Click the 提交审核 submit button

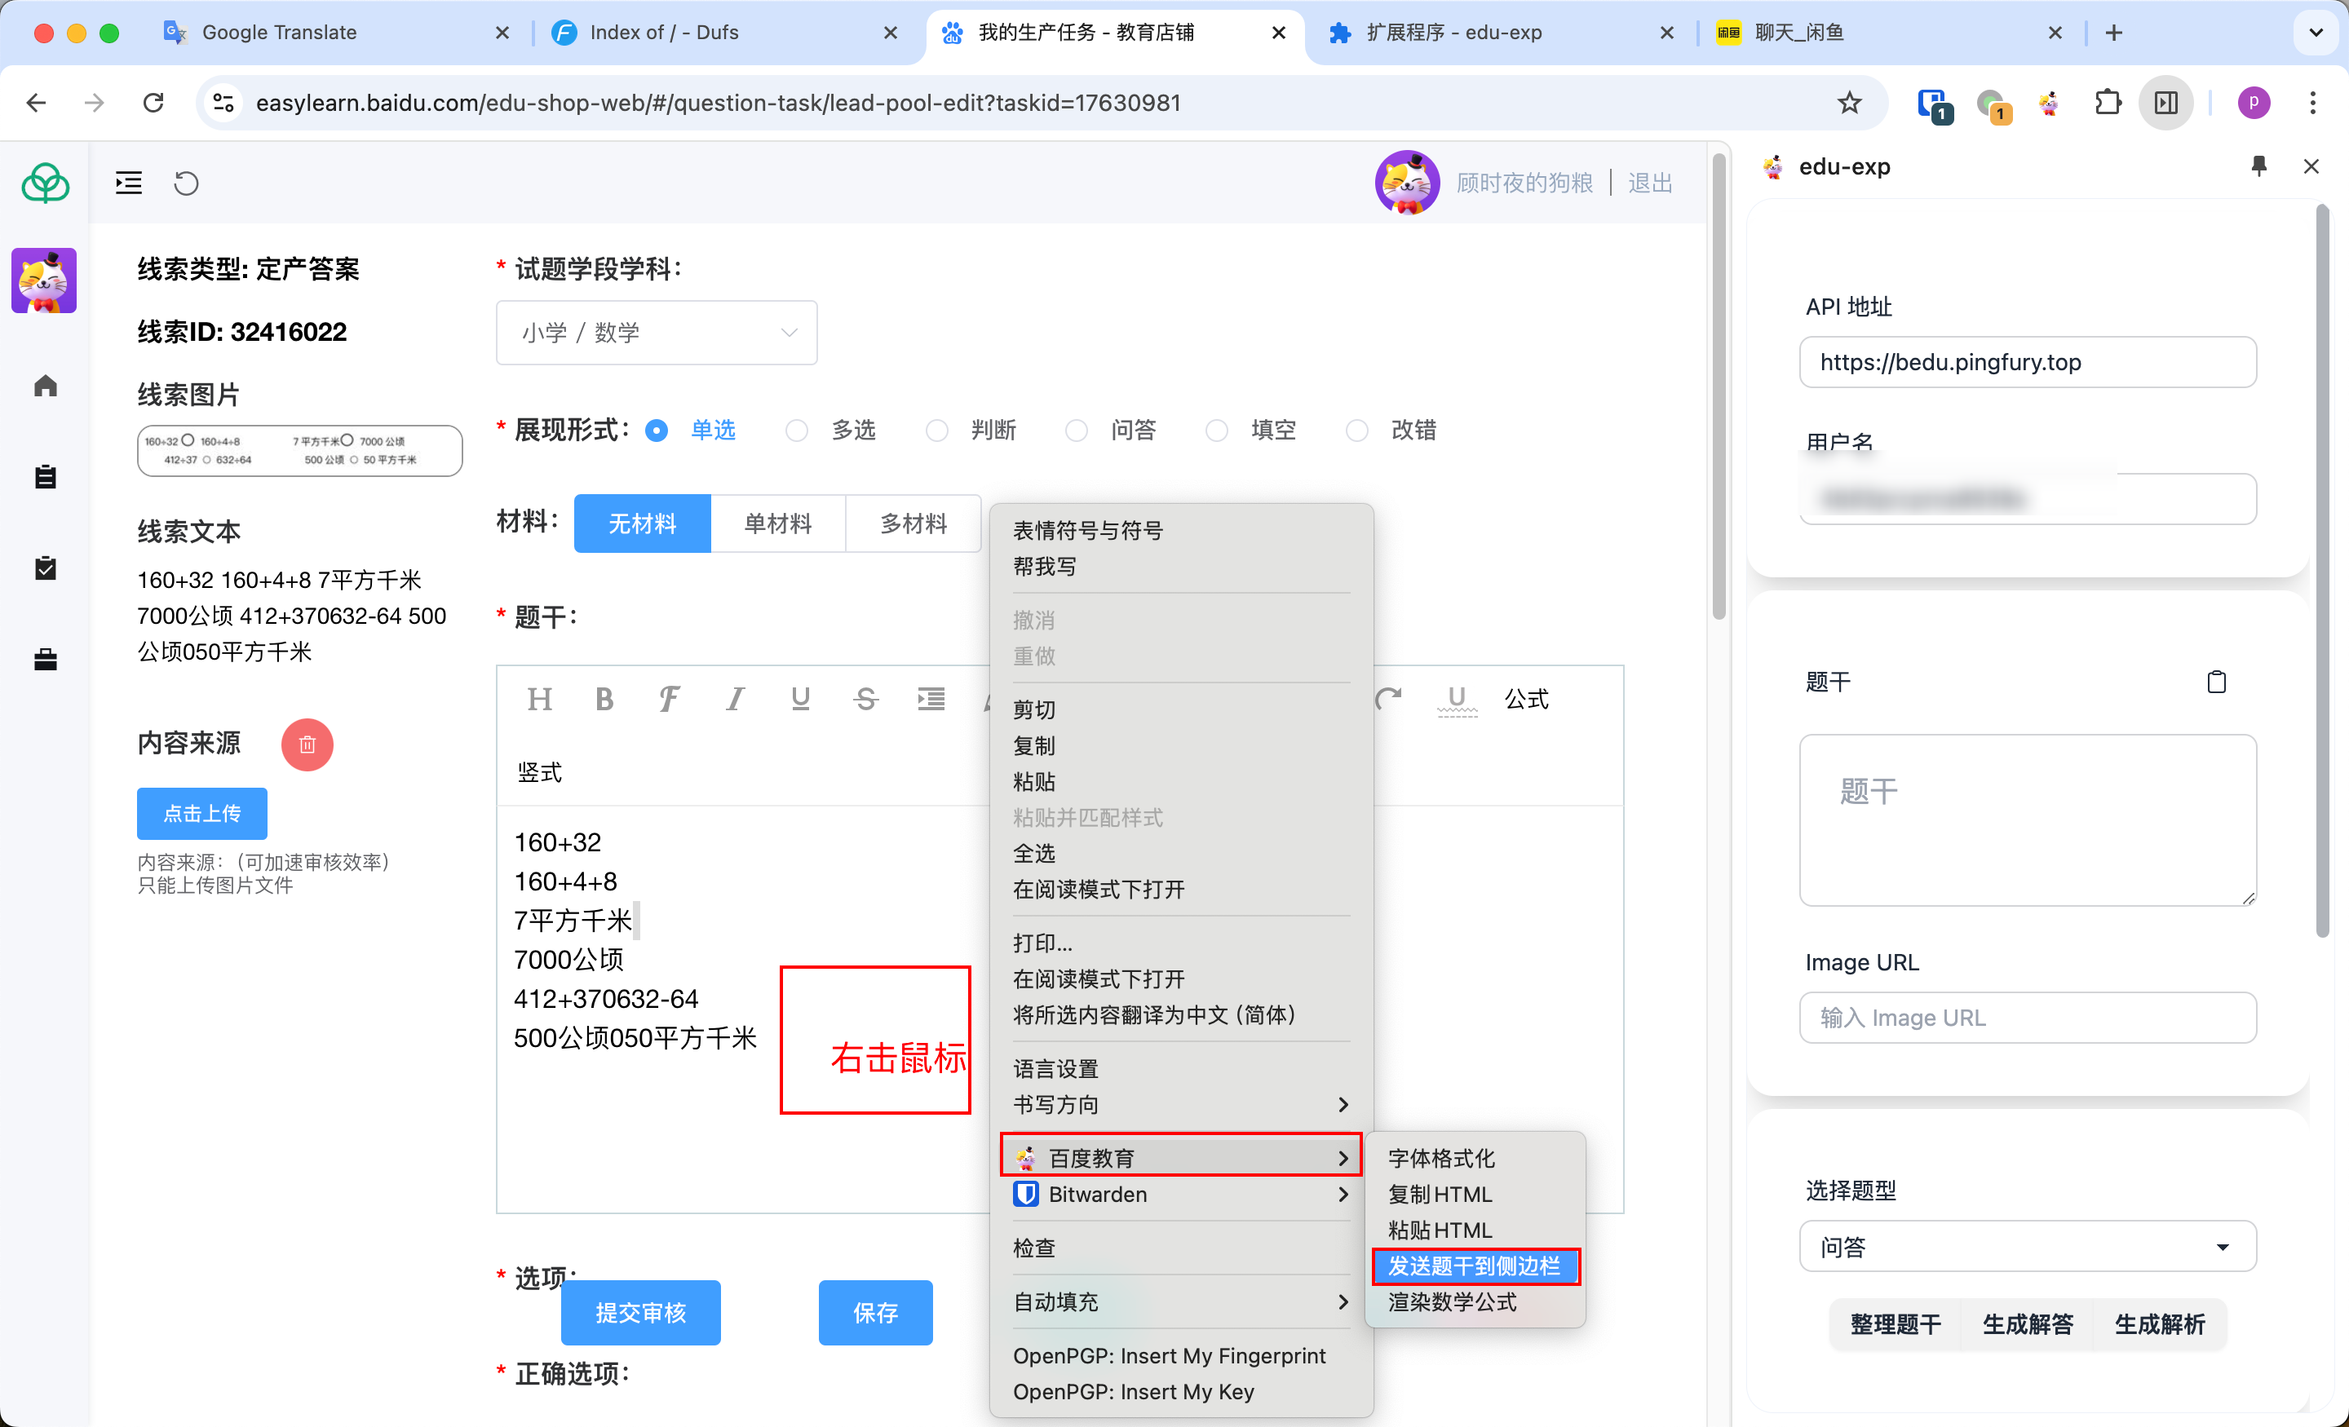point(640,1313)
